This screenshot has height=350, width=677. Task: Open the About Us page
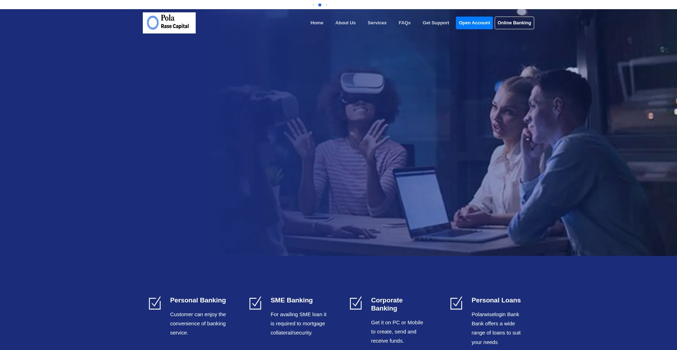click(x=345, y=23)
